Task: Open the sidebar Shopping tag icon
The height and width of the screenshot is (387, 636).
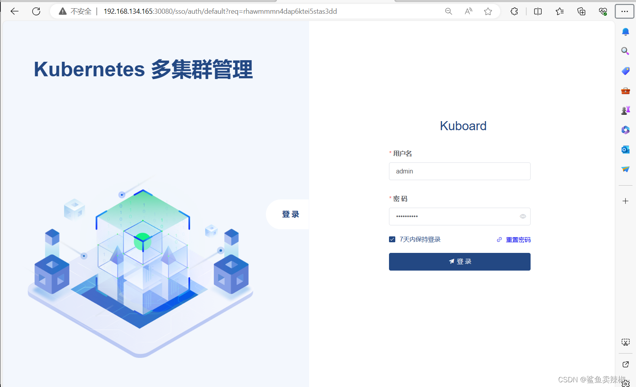Action: tap(625, 71)
